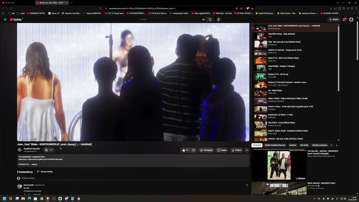Click the Pobierz download button
The image size is (359, 202).
[x=236, y=150]
